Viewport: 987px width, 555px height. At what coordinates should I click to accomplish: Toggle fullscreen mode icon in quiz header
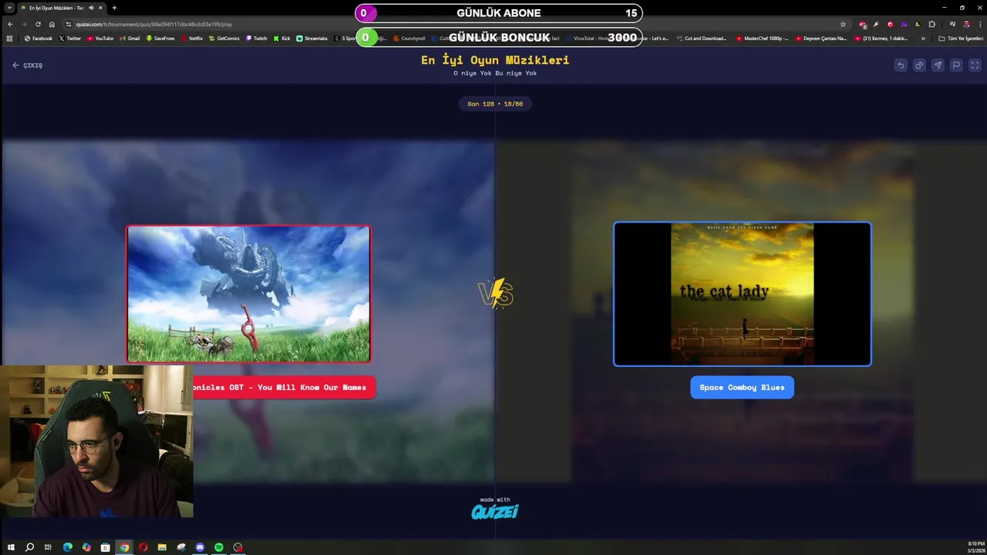[x=975, y=66]
